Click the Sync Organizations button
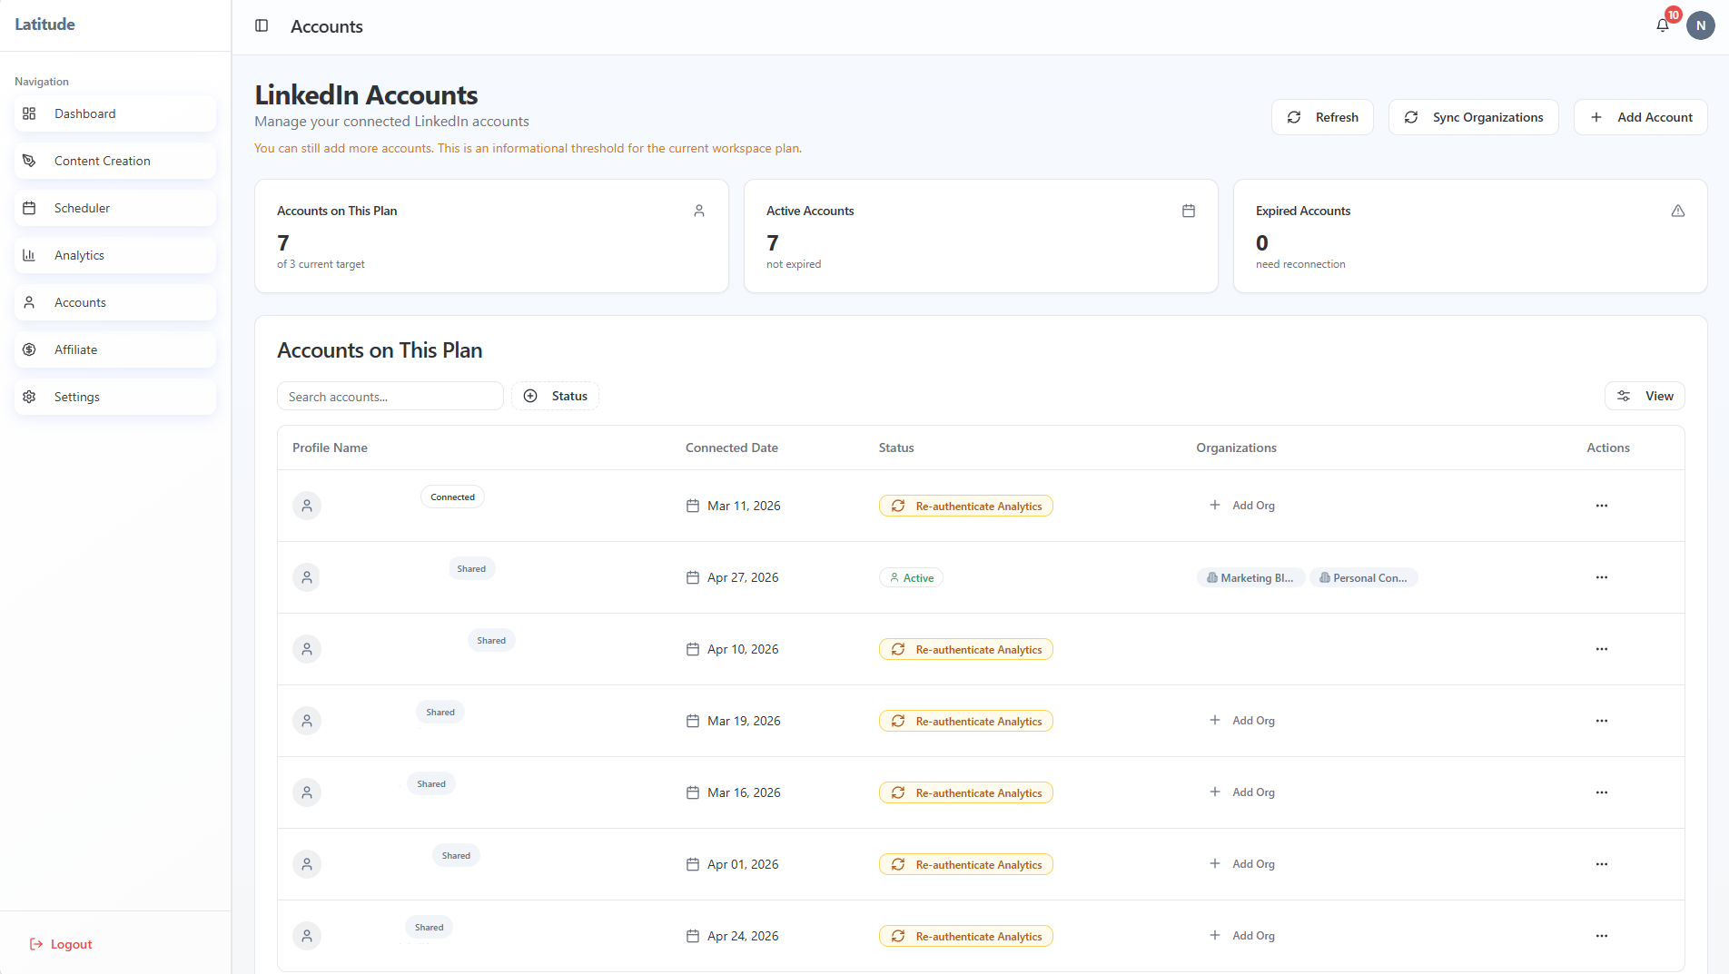The image size is (1729, 974). point(1473,117)
